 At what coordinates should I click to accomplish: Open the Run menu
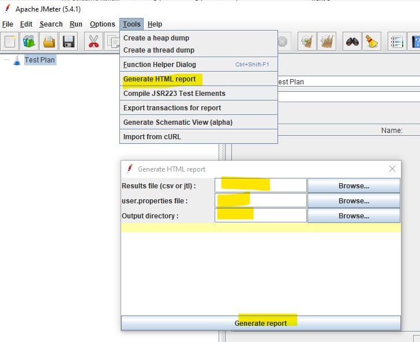[76, 24]
